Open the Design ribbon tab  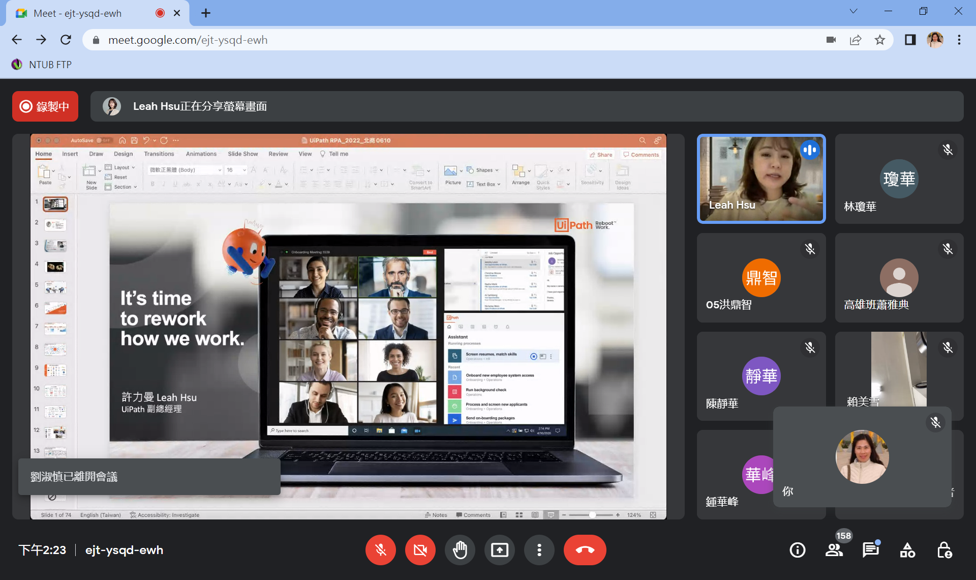(123, 154)
